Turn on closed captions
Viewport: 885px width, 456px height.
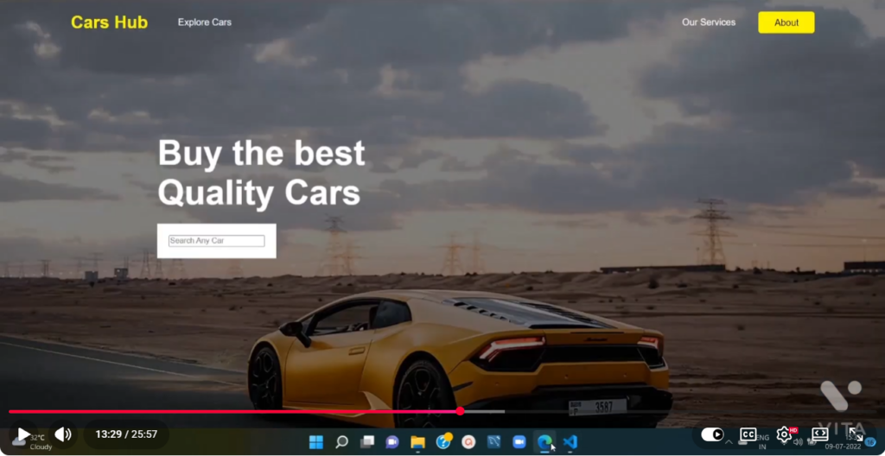pyautogui.click(x=748, y=434)
